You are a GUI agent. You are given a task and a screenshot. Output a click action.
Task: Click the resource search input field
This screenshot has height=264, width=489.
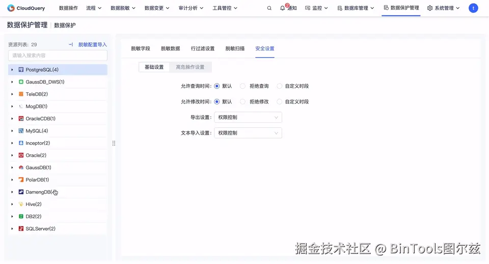pos(58,56)
